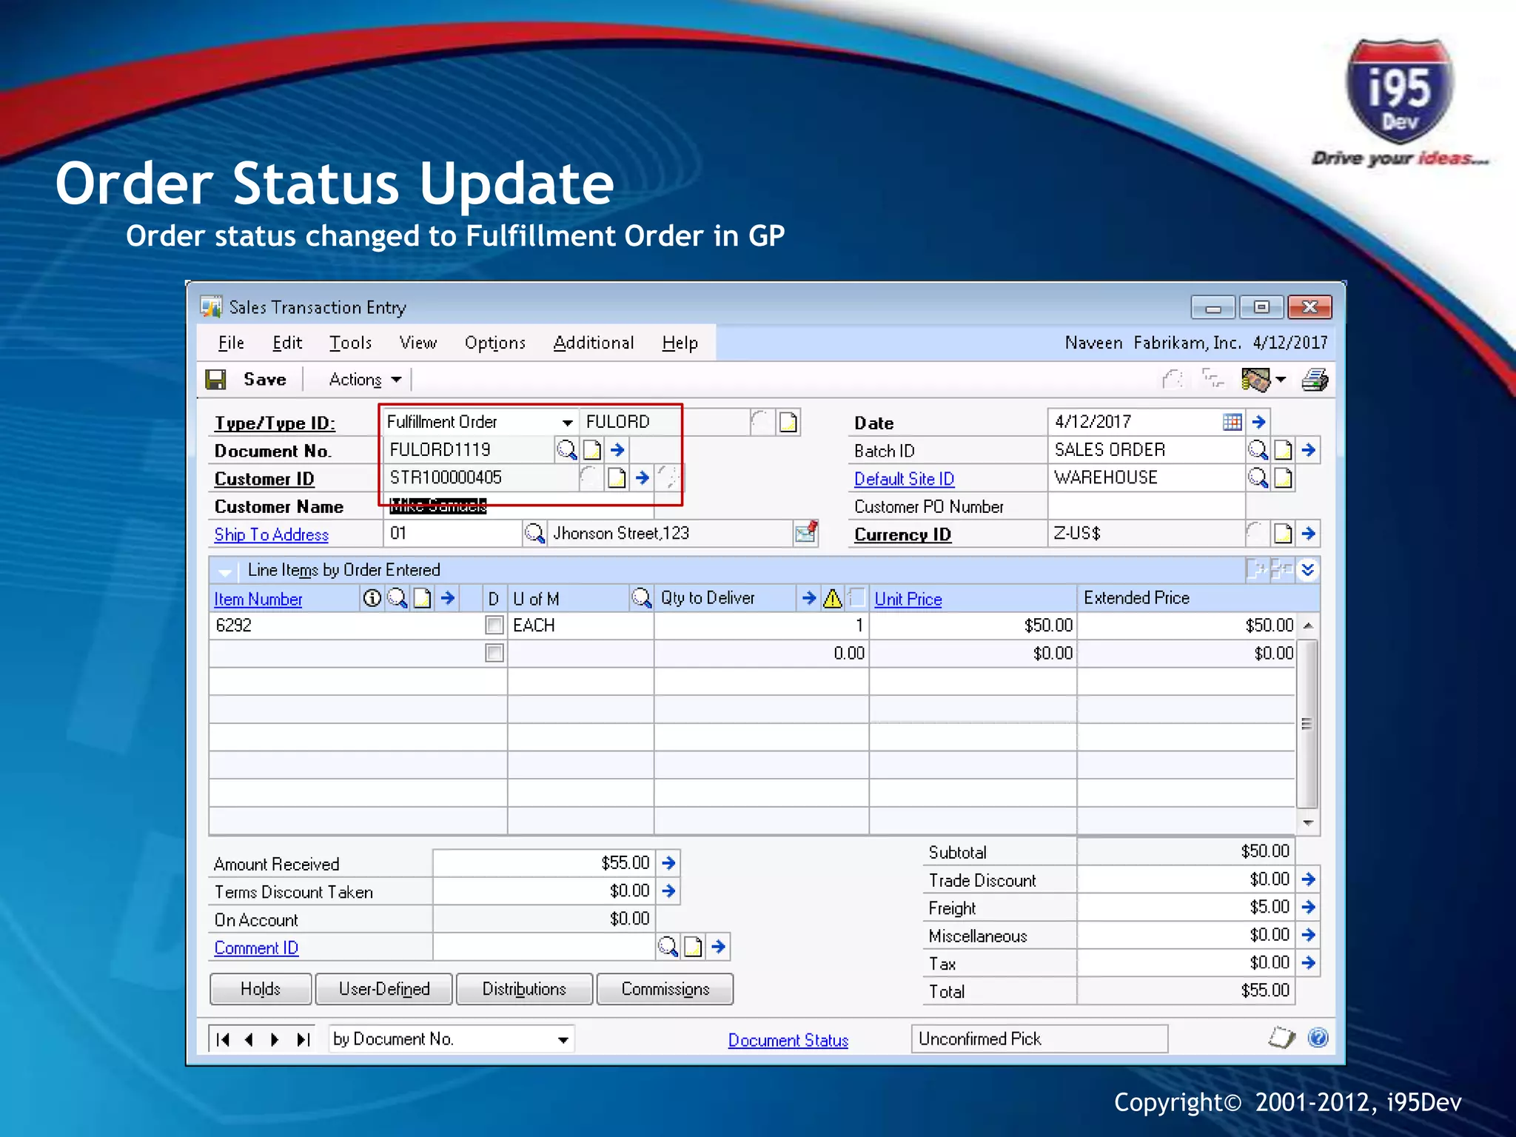The width and height of the screenshot is (1516, 1137).
Task: Toggle checkbox beside Qty to Deliver warning
Action: tap(858, 597)
